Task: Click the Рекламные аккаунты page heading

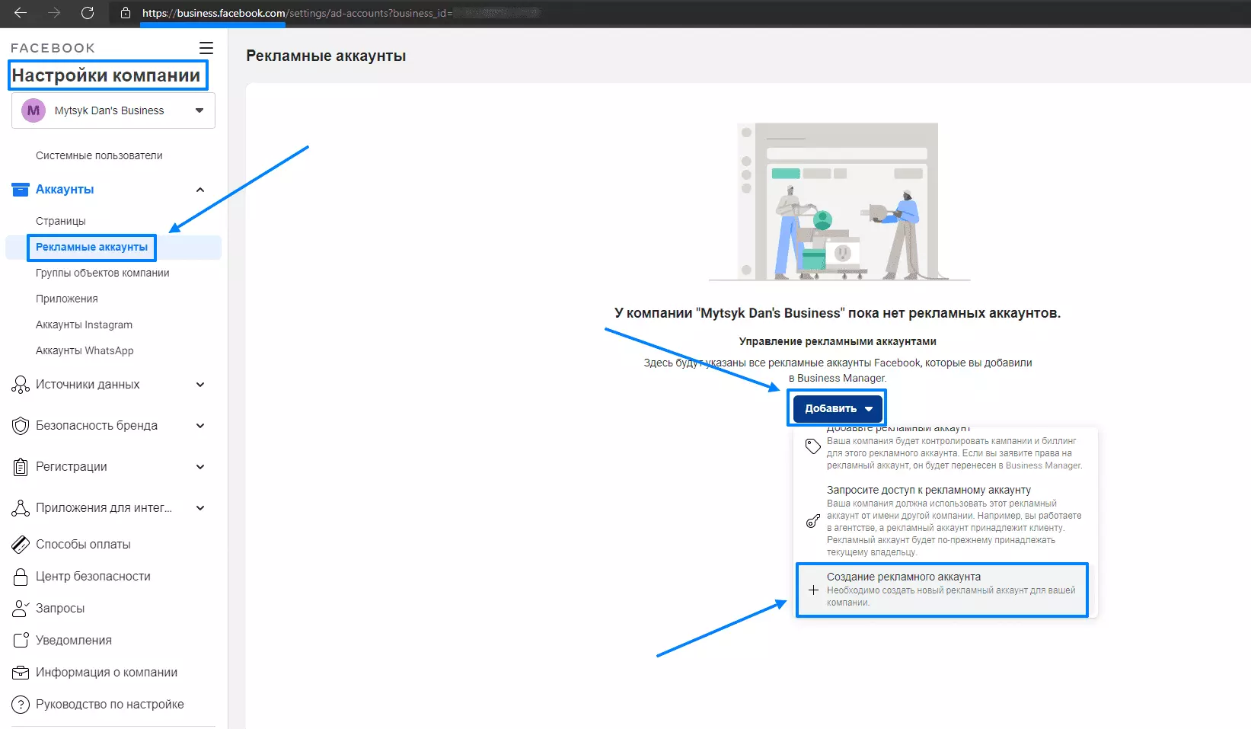Action: point(326,56)
